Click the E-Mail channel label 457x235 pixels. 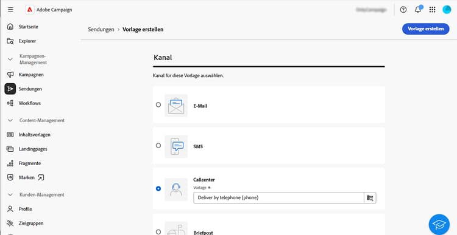point(200,106)
